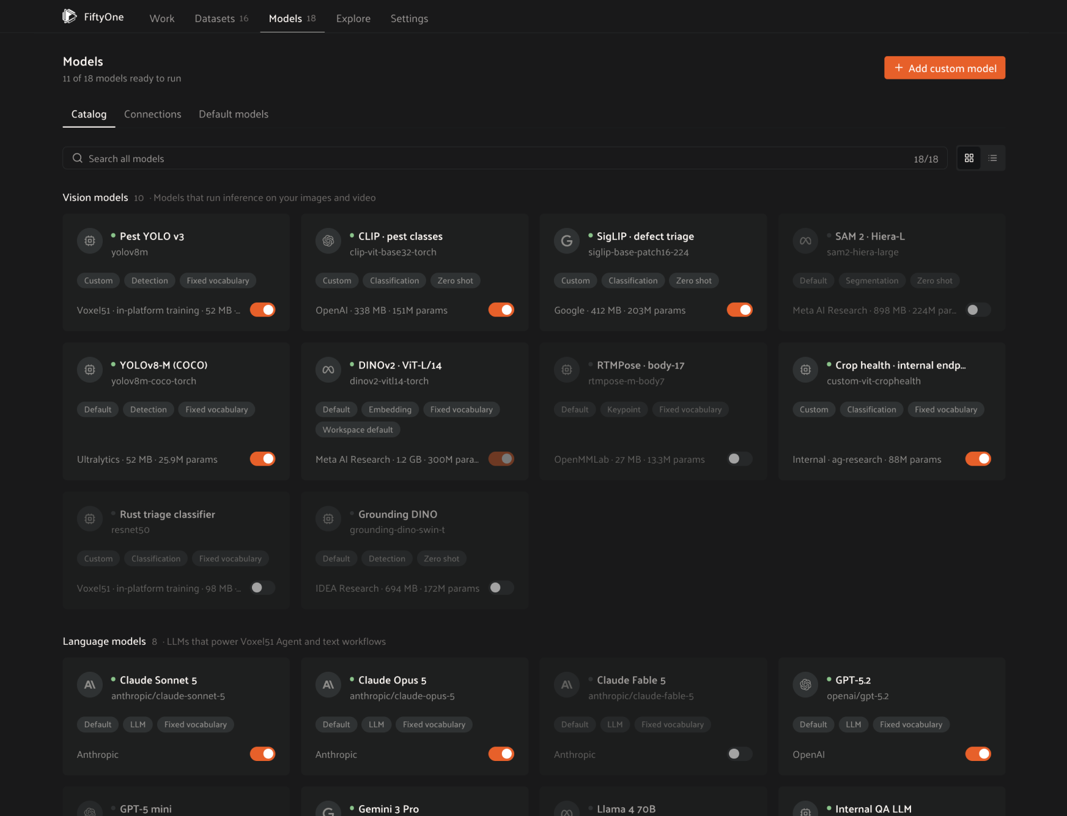Enable the Grounding DINO toggle
Viewport: 1067px width, 816px height.
tap(501, 588)
